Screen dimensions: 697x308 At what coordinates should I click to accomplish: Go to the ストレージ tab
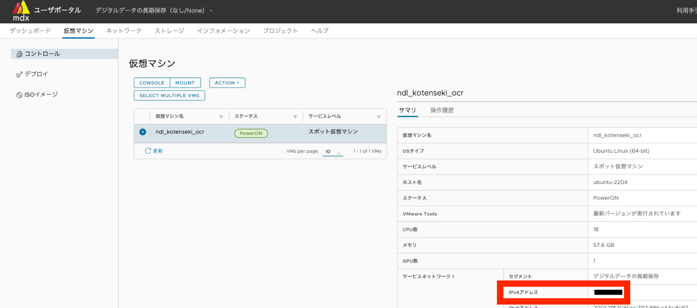169,31
